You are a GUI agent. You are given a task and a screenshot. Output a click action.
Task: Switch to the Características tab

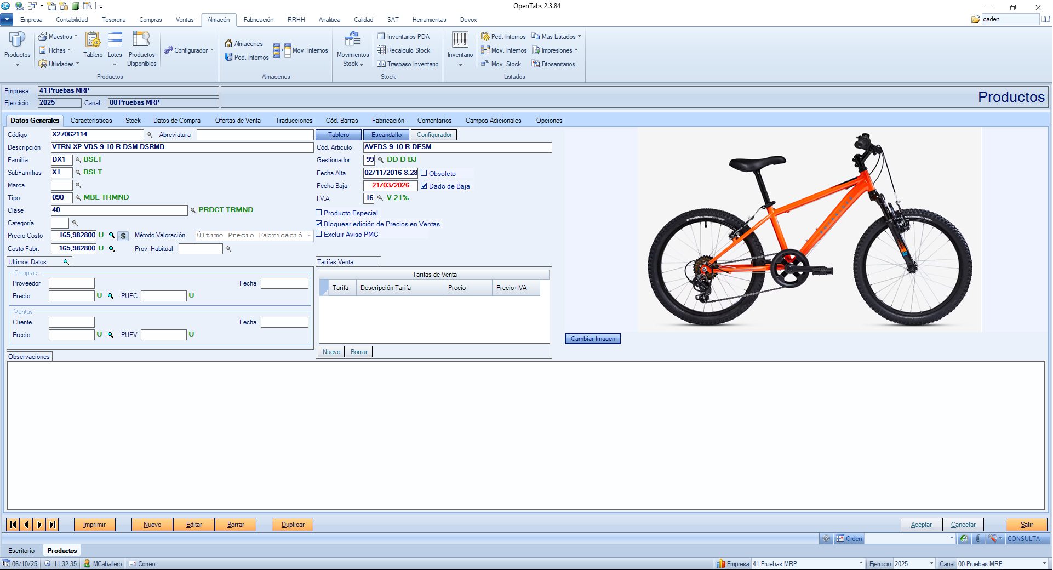(x=91, y=121)
